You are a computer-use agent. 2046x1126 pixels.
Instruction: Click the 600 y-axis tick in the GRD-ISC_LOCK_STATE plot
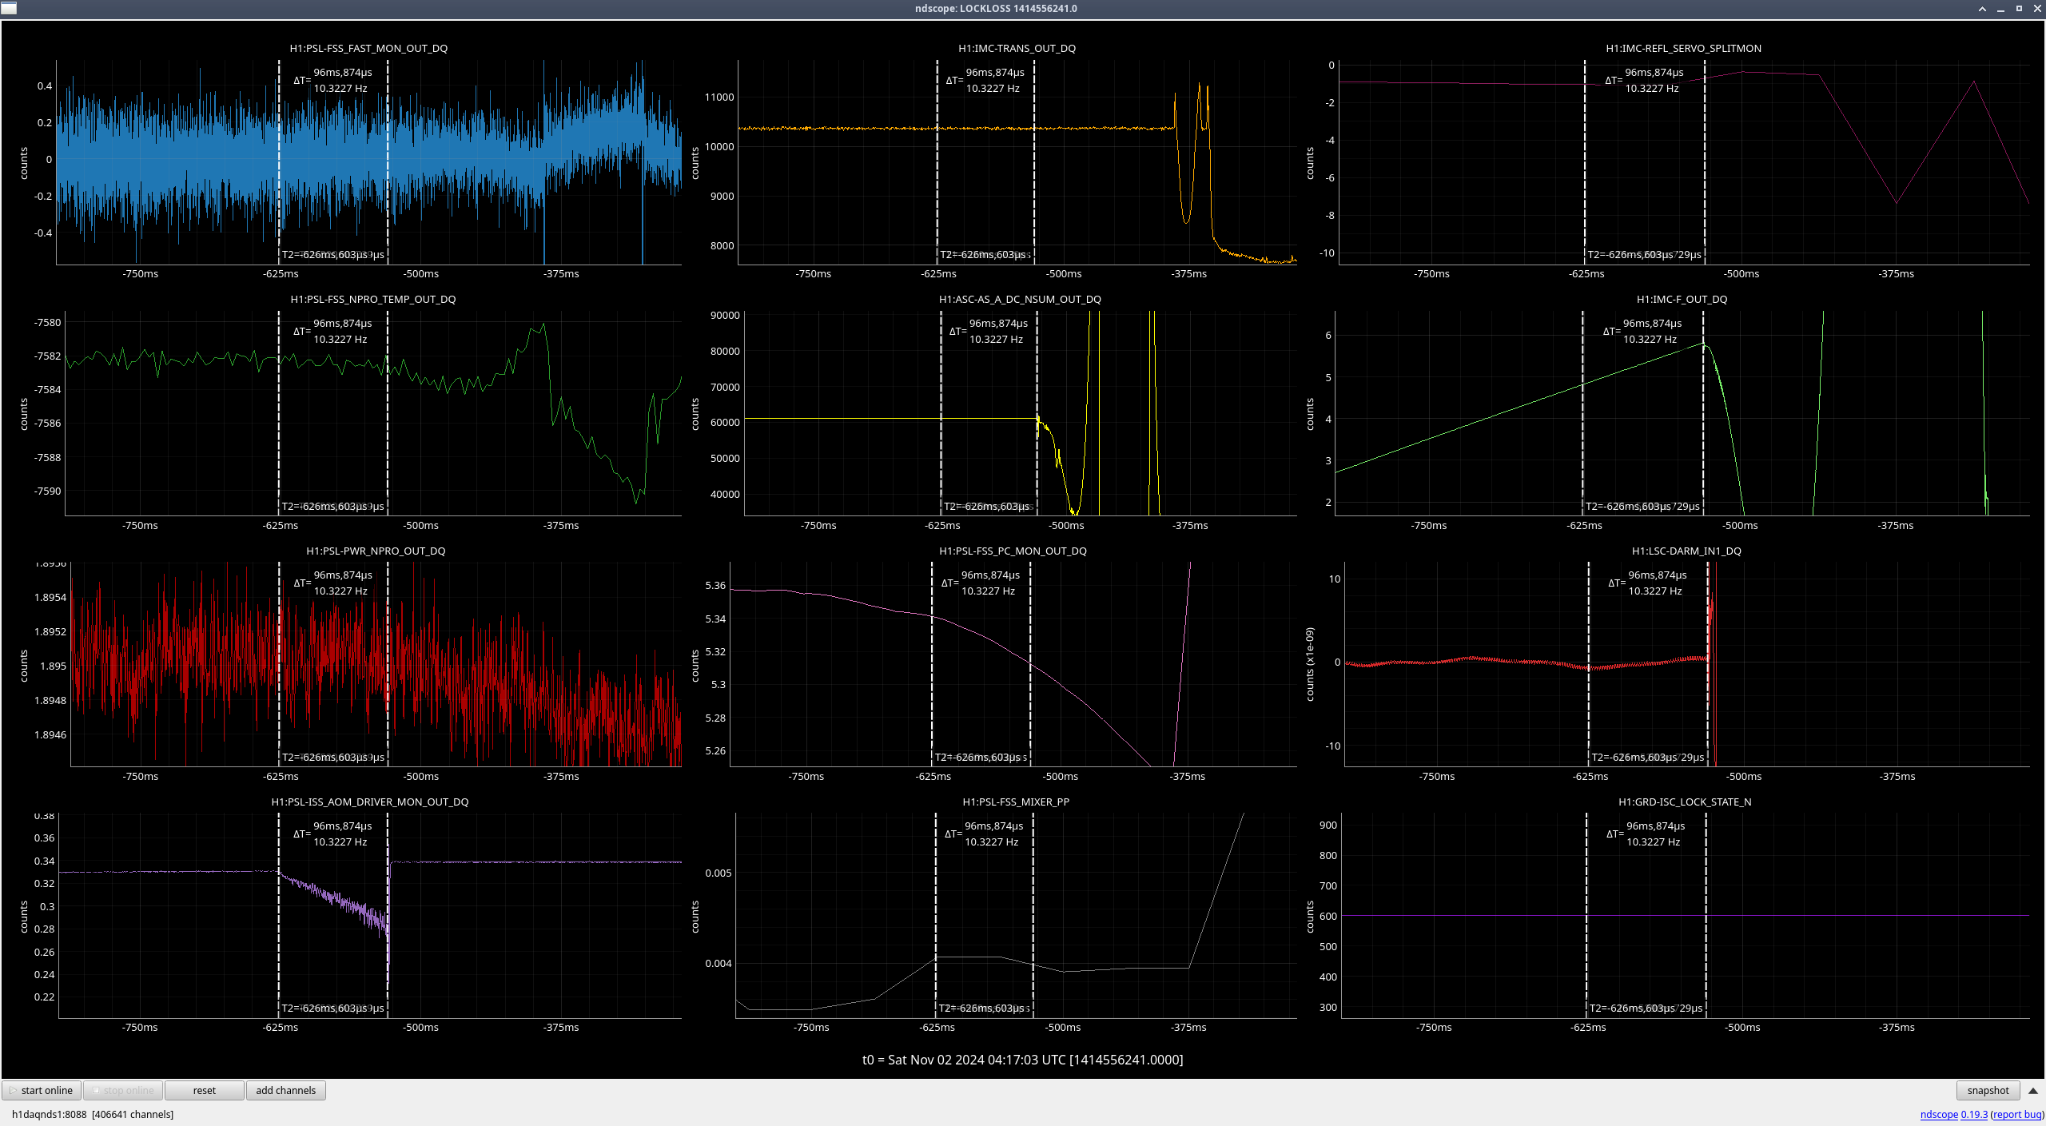click(x=1328, y=916)
